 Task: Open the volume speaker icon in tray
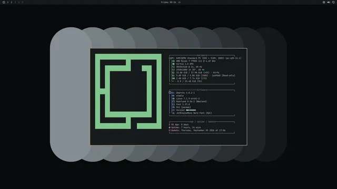coord(329,2)
